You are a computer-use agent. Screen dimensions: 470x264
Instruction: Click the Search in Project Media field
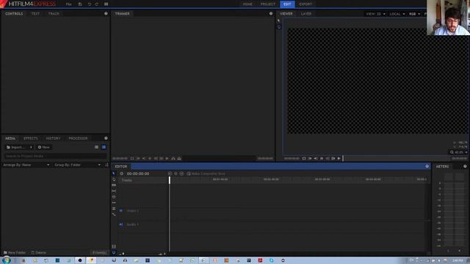[x=55, y=156]
